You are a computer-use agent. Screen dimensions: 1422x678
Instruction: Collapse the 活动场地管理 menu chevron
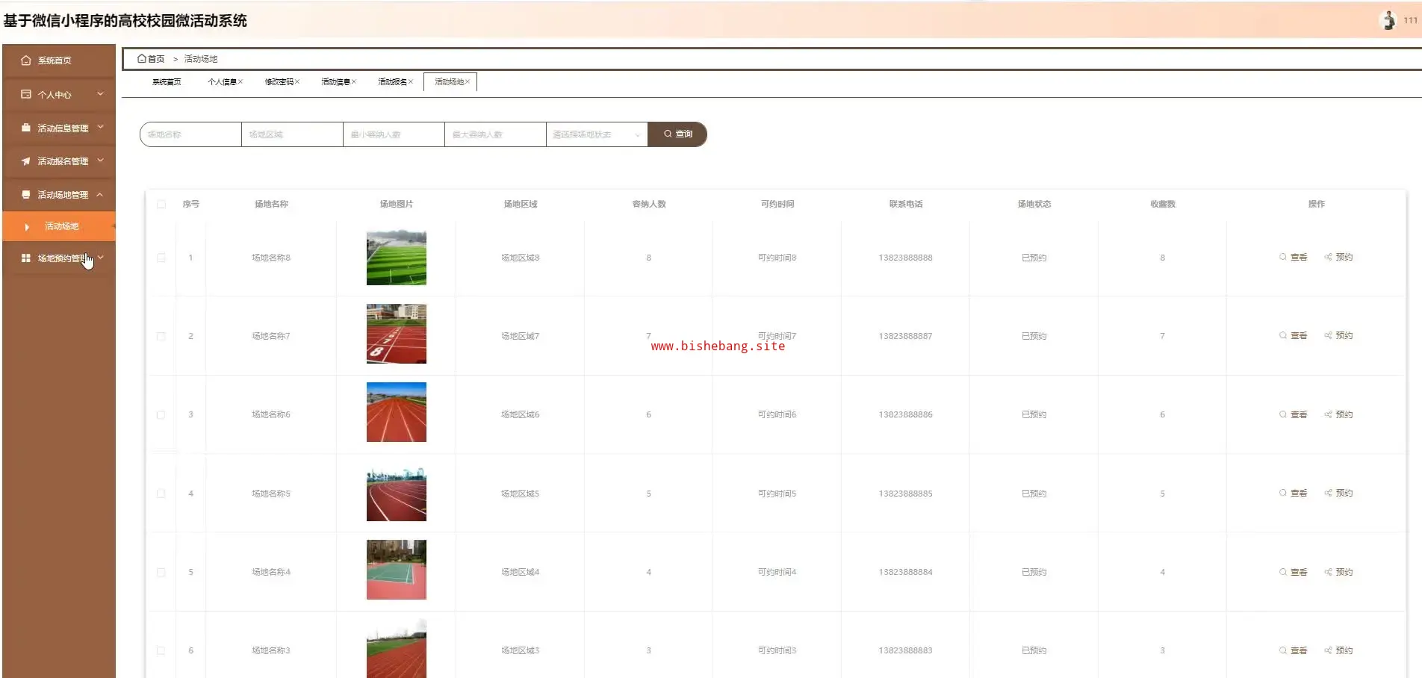(x=100, y=195)
